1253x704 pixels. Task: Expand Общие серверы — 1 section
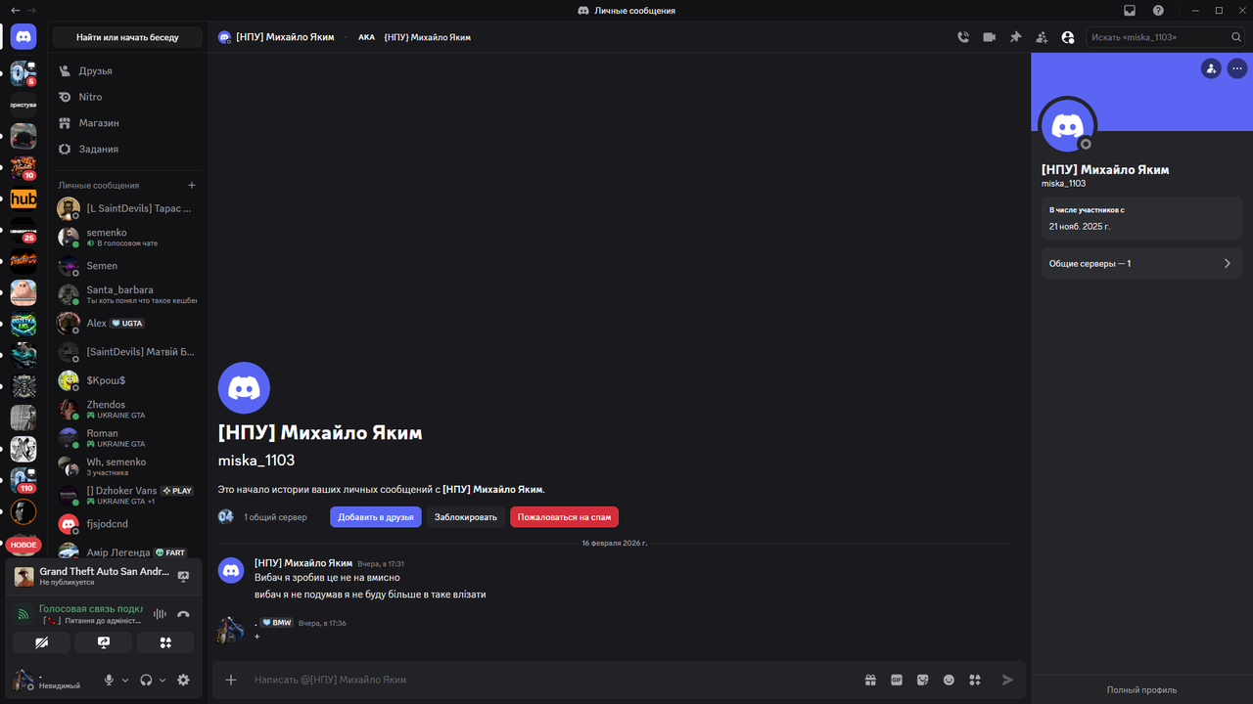click(1141, 263)
